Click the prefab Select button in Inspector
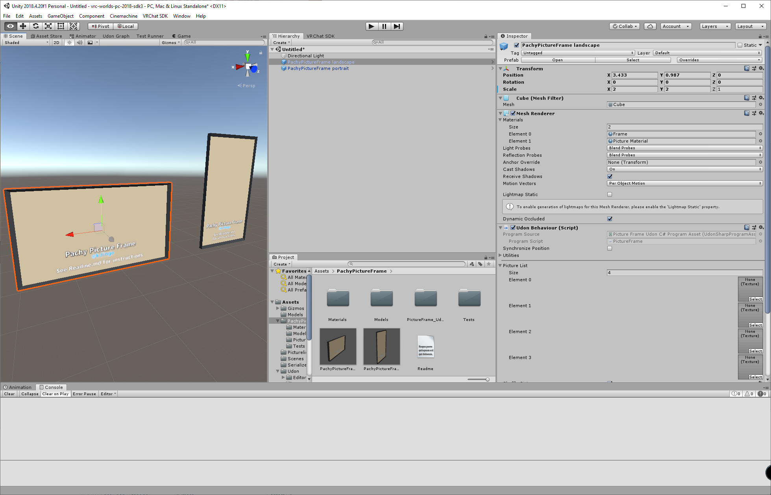This screenshot has height=495, width=771. click(x=633, y=60)
